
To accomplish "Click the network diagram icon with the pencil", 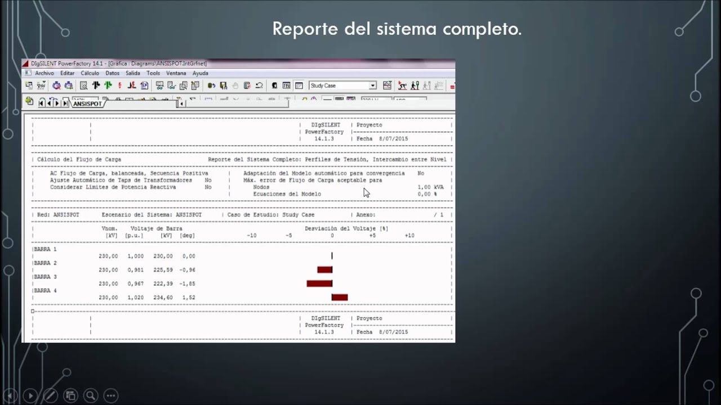I will point(171,85).
